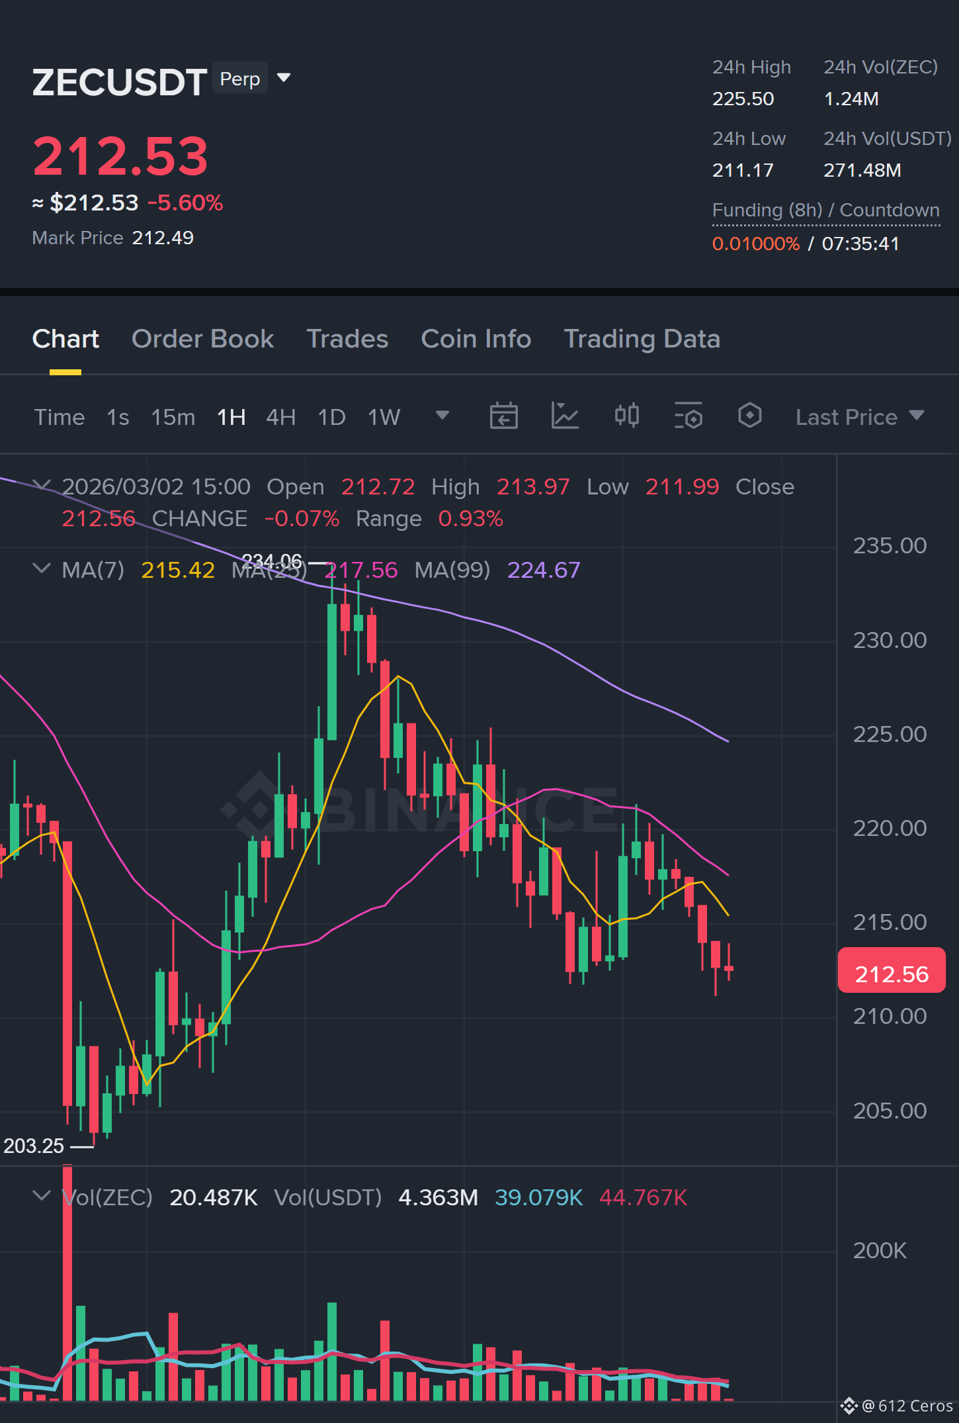Select the 4H timeframe

click(280, 417)
